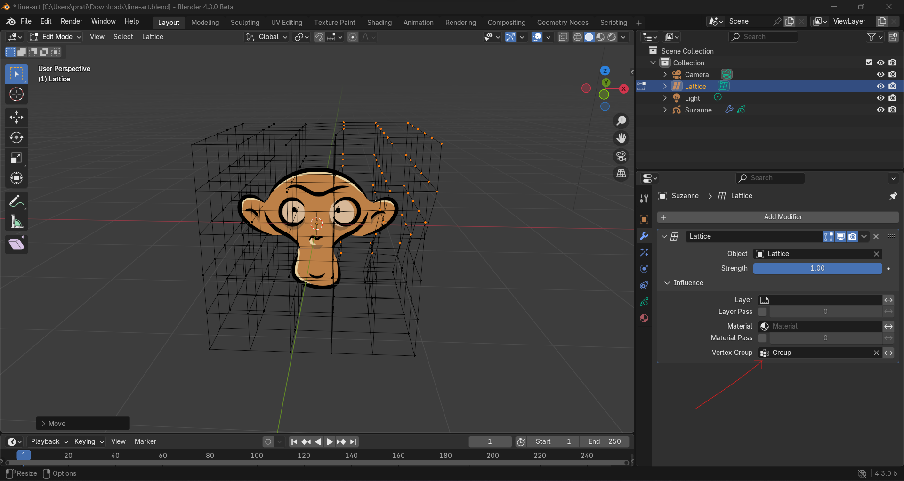Viewport: 904px width, 481px height.
Task: Click the new collection icon in outliner
Action: click(893, 37)
